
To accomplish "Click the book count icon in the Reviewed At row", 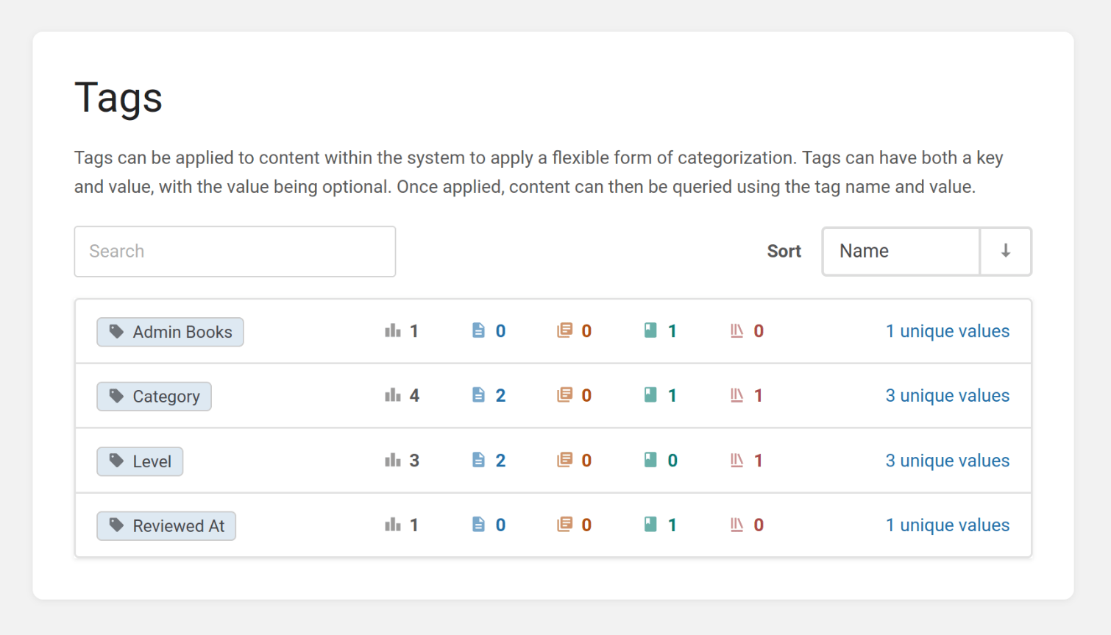I will point(650,525).
